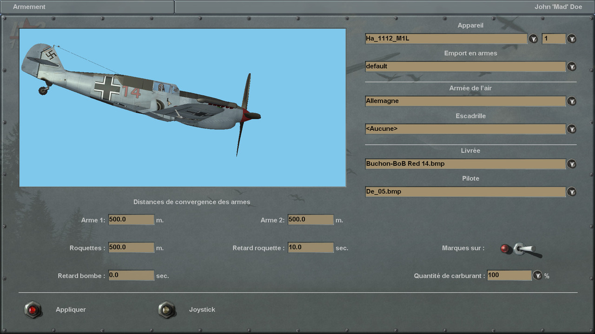The image size is (595, 334).
Task: Open the aircraft number dropdown arrow
Action: point(572,39)
